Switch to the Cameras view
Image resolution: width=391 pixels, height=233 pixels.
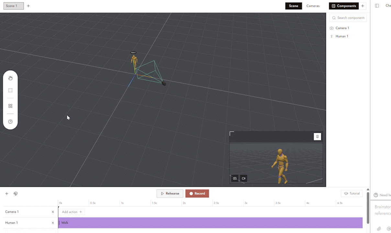pos(313,6)
